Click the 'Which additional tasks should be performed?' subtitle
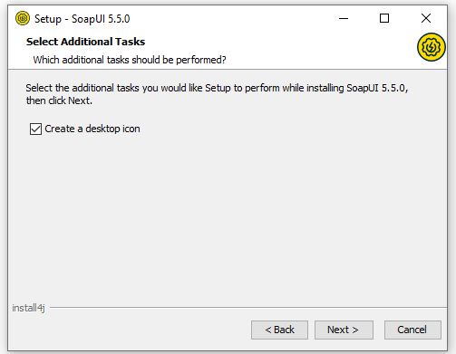The height and width of the screenshot is (354, 456). [x=130, y=60]
